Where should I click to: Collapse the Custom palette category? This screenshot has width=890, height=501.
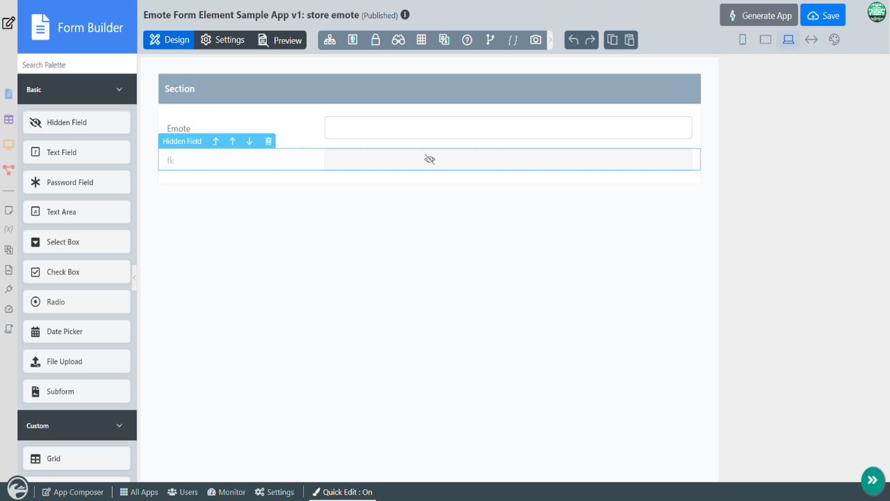coord(119,425)
